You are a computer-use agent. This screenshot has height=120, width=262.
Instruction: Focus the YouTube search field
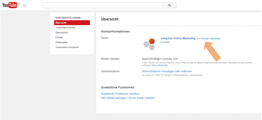(x=103, y=5)
